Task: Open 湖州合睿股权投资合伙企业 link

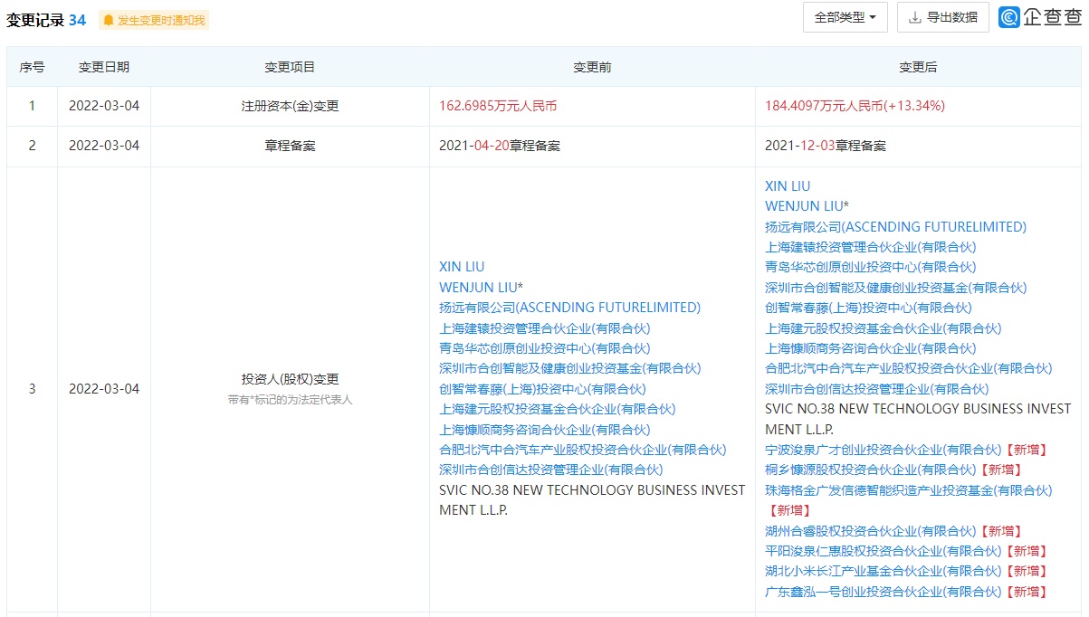Action: (870, 531)
